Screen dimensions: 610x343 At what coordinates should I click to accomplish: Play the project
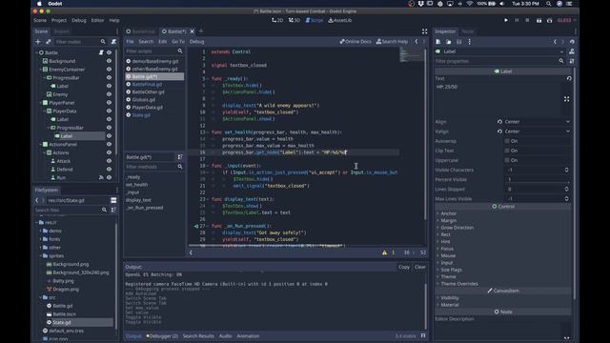coord(506,20)
